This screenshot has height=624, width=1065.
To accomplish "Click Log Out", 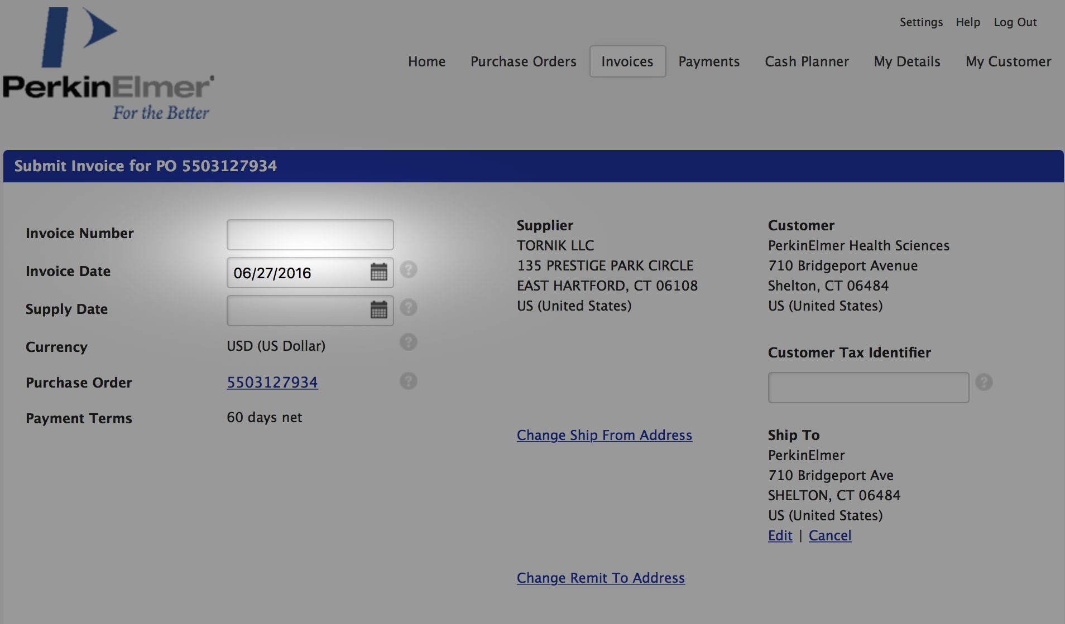I will point(1015,22).
